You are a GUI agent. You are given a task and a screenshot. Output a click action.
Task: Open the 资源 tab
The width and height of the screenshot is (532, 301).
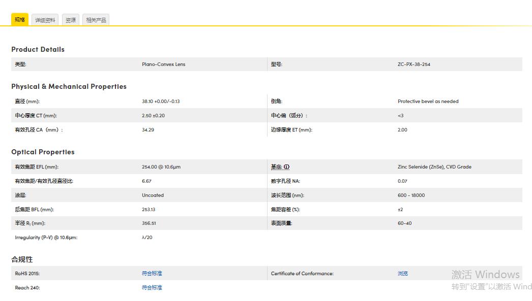pyautogui.click(x=70, y=19)
